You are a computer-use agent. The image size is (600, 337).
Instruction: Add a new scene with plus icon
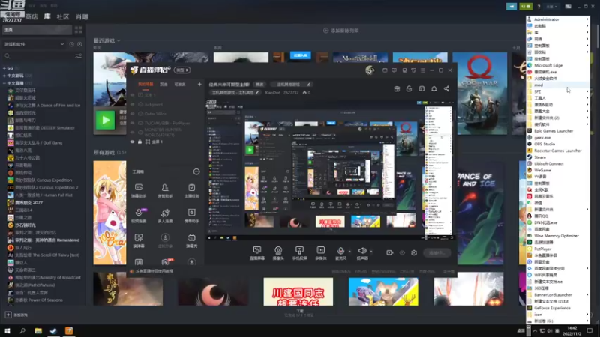click(x=199, y=84)
